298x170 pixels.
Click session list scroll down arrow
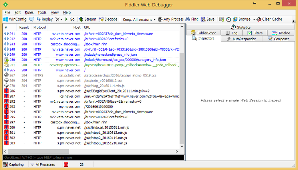(182, 147)
